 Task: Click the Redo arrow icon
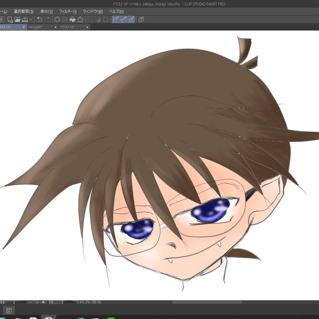click(47, 20)
